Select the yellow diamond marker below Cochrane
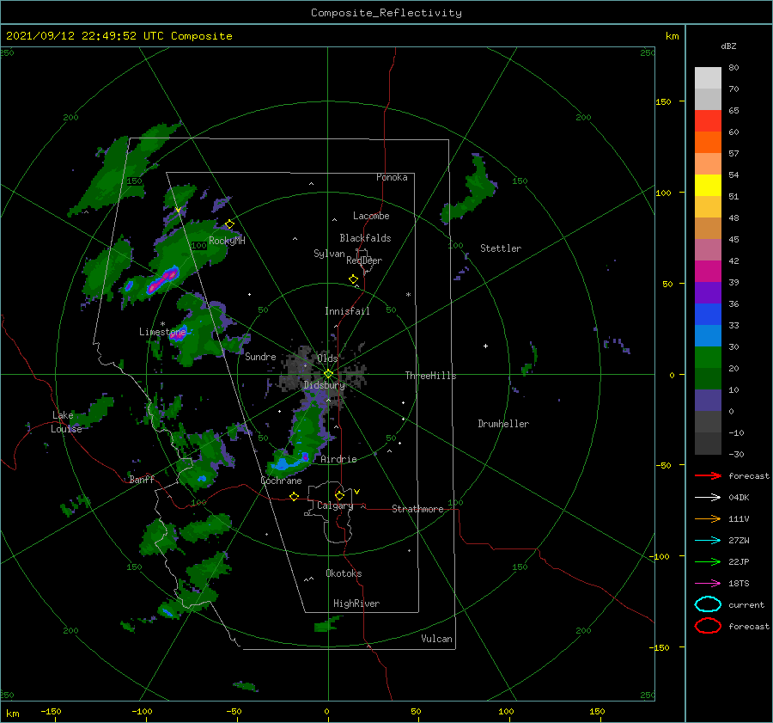 (295, 497)
